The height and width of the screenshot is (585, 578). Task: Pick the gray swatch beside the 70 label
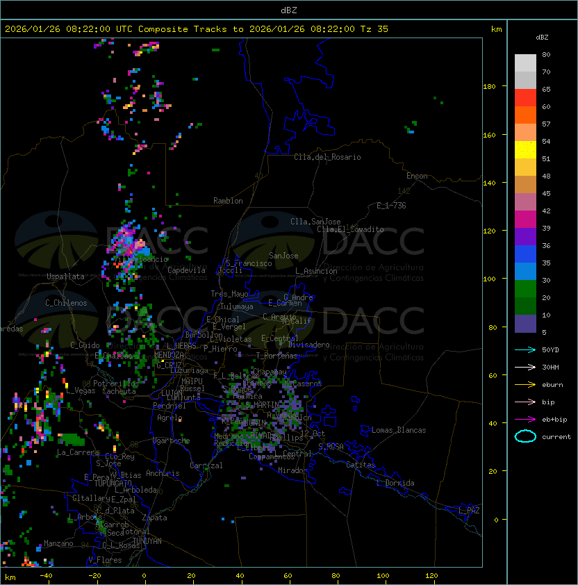pyautogui.click(x=525, y=80)
